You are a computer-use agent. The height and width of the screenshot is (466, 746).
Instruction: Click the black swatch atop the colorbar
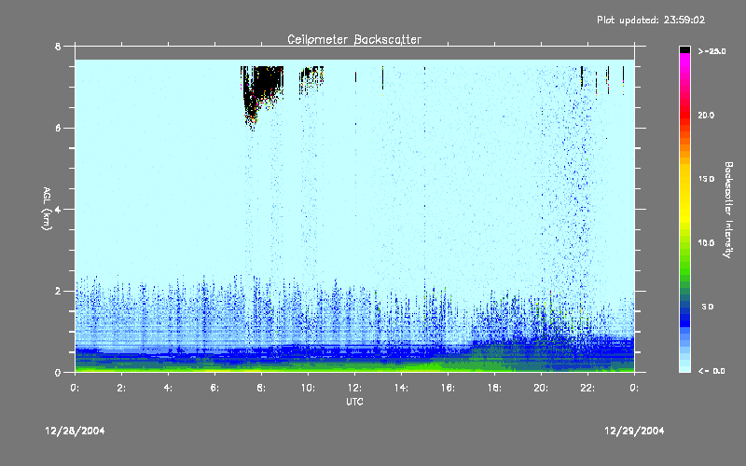click(x=684, y=49)
